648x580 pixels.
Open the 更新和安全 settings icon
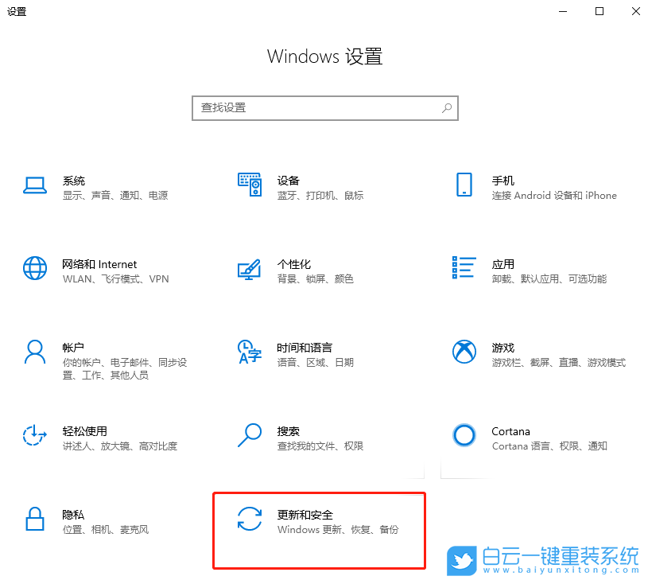[x=250, y=519]
